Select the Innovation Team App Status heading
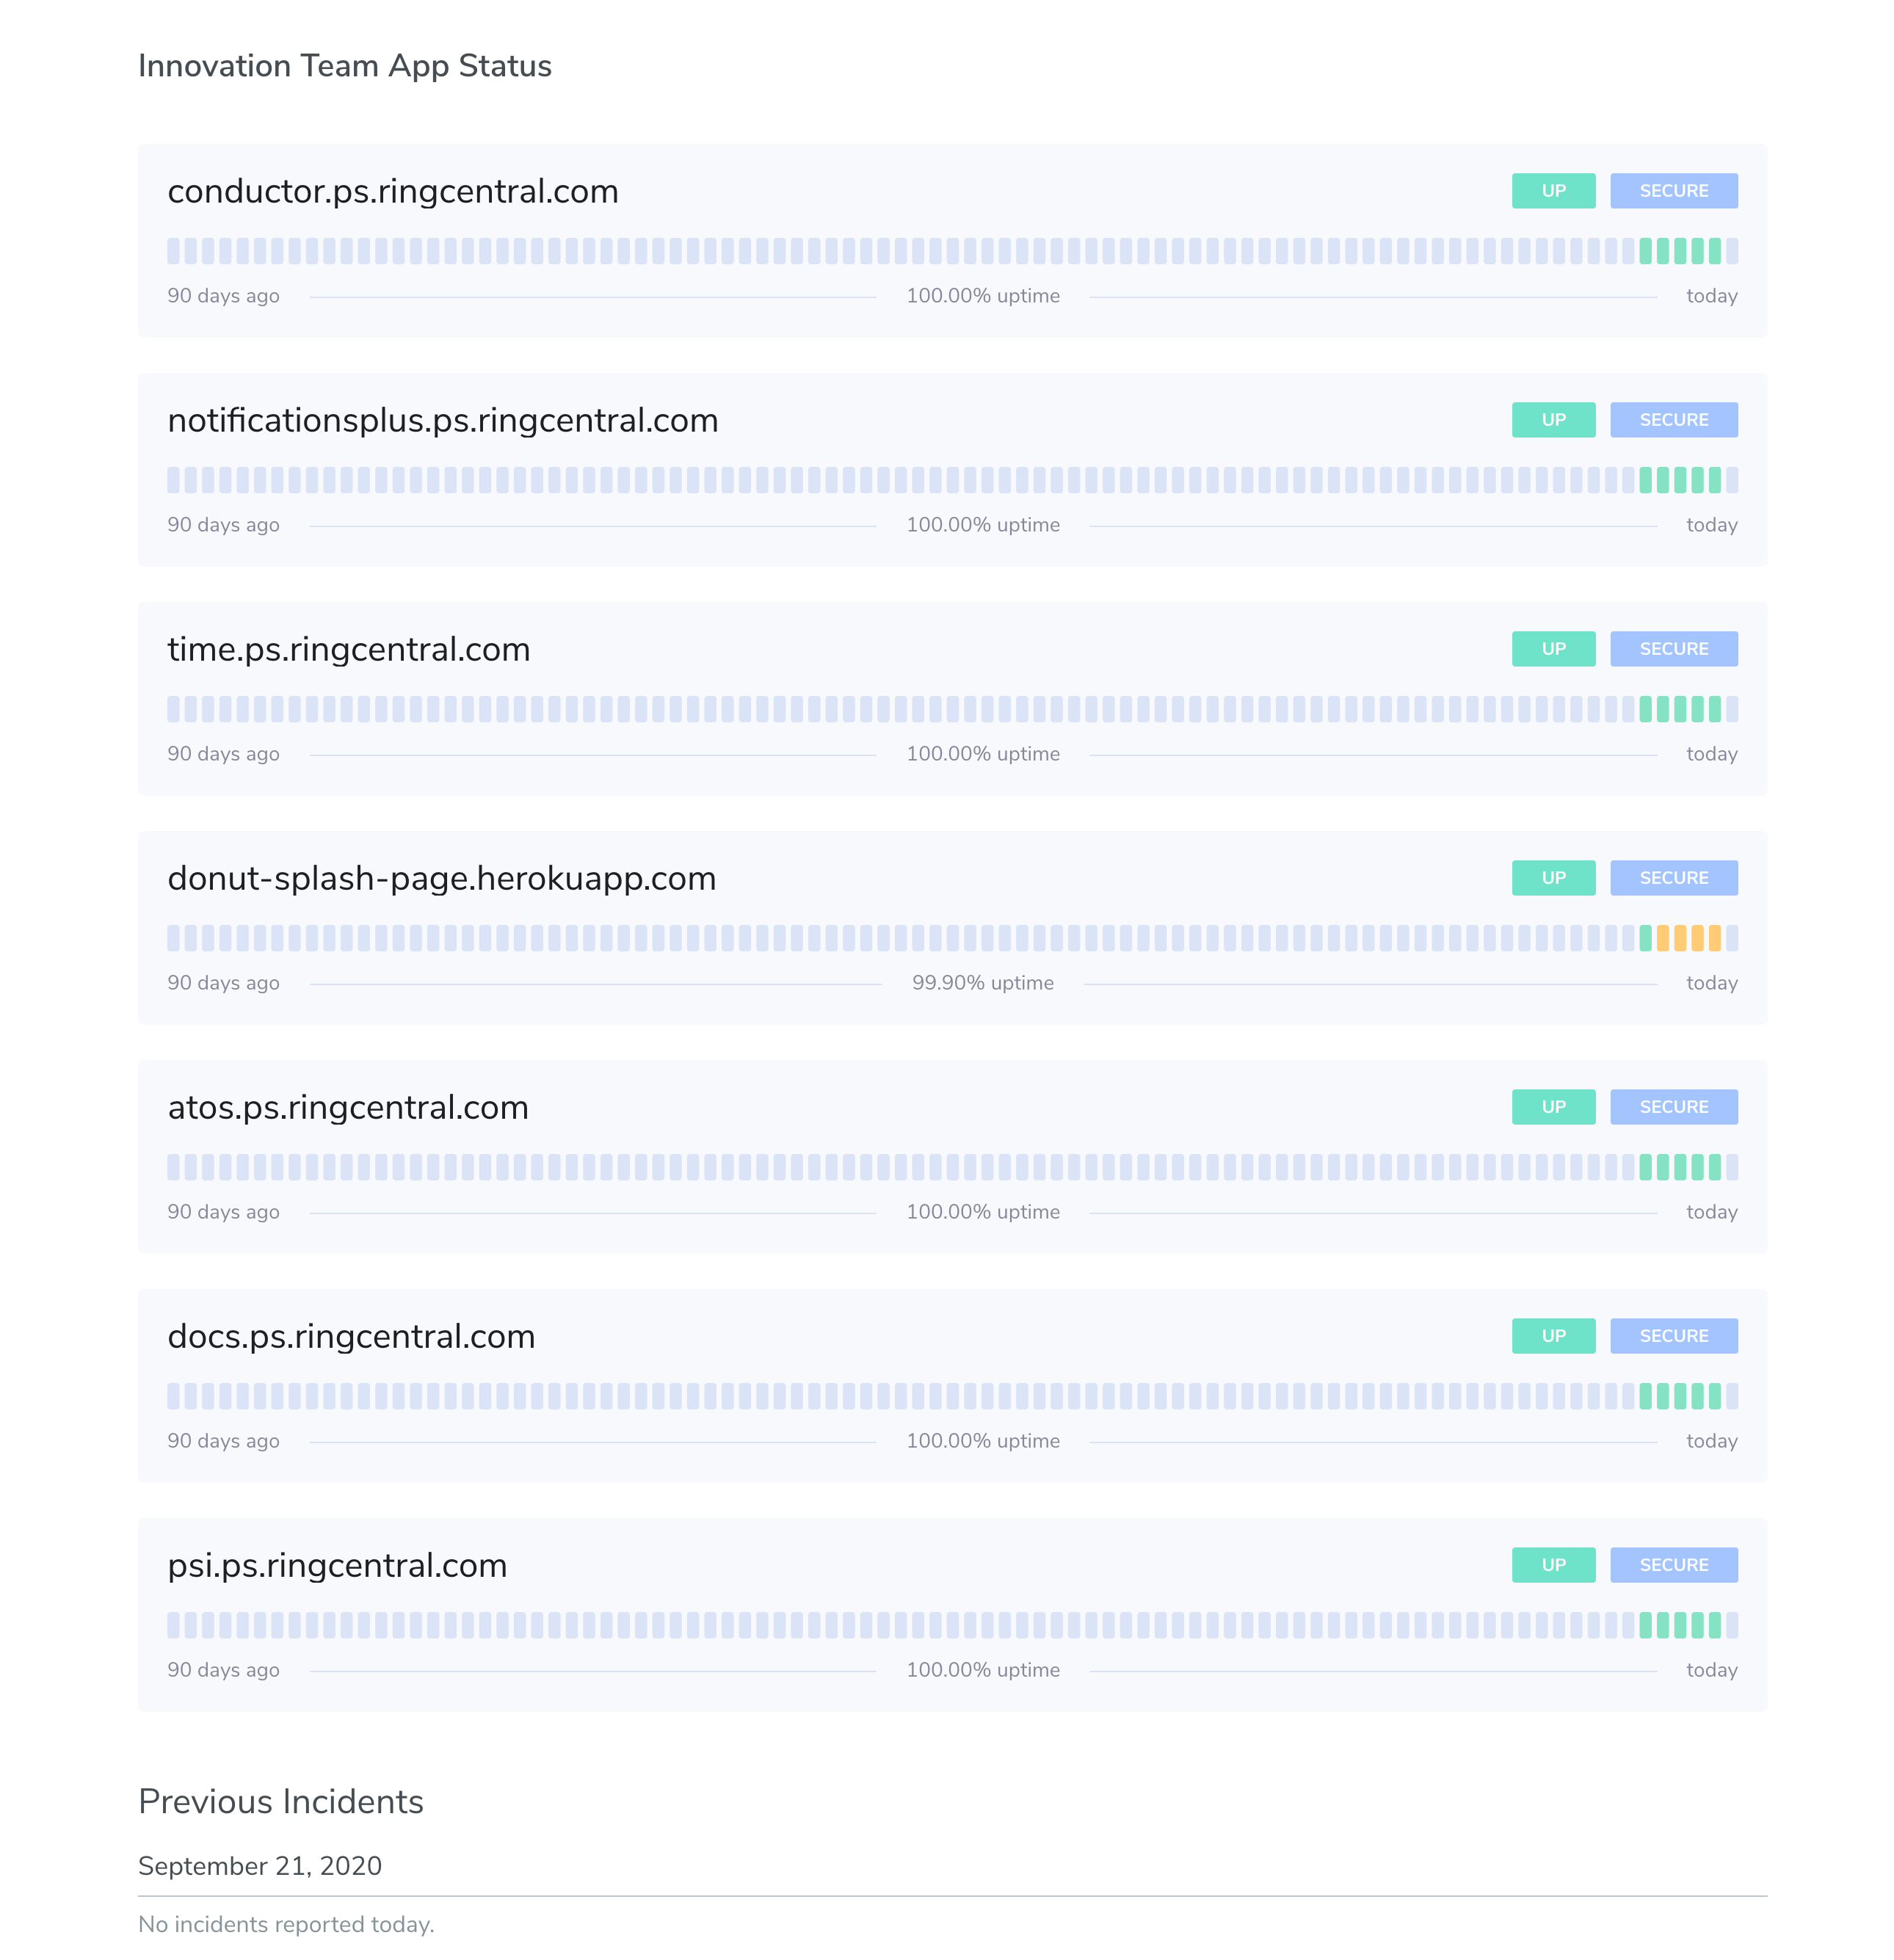 click(344, 66)
